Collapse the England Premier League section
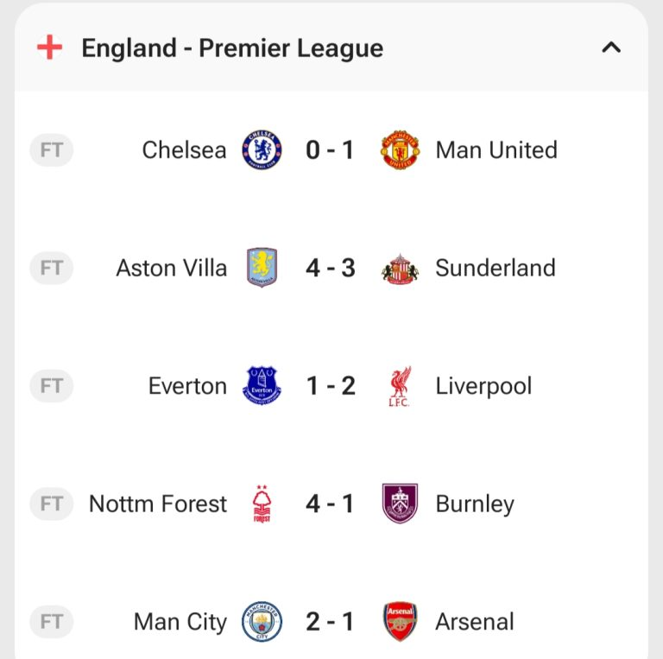Screen dimensions: 663x659 [x=611, y=48]
